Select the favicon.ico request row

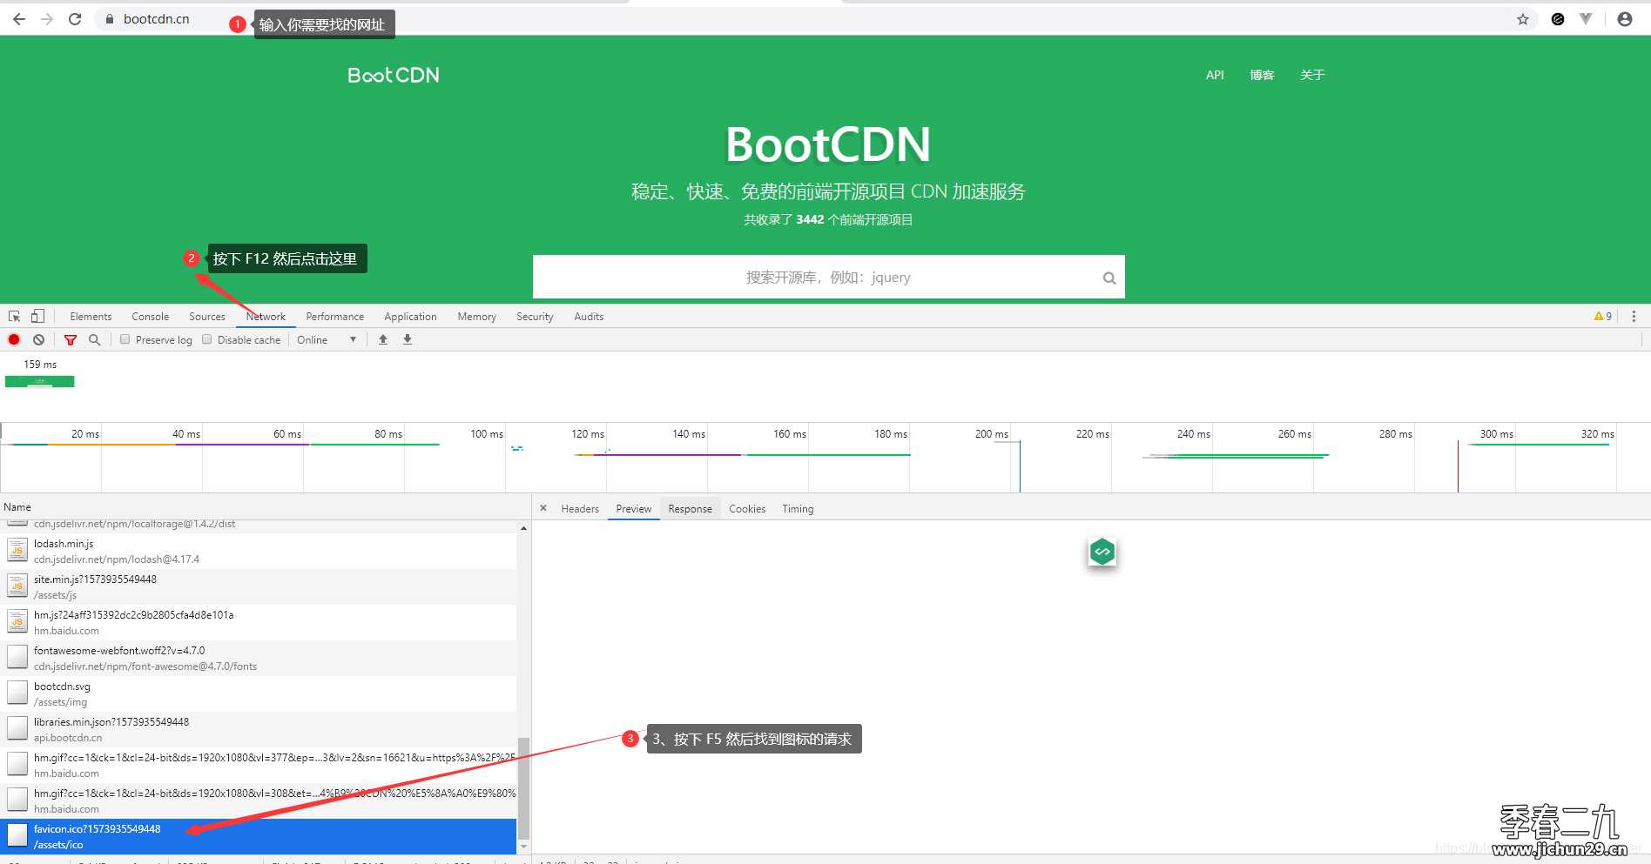pos(259,837)
